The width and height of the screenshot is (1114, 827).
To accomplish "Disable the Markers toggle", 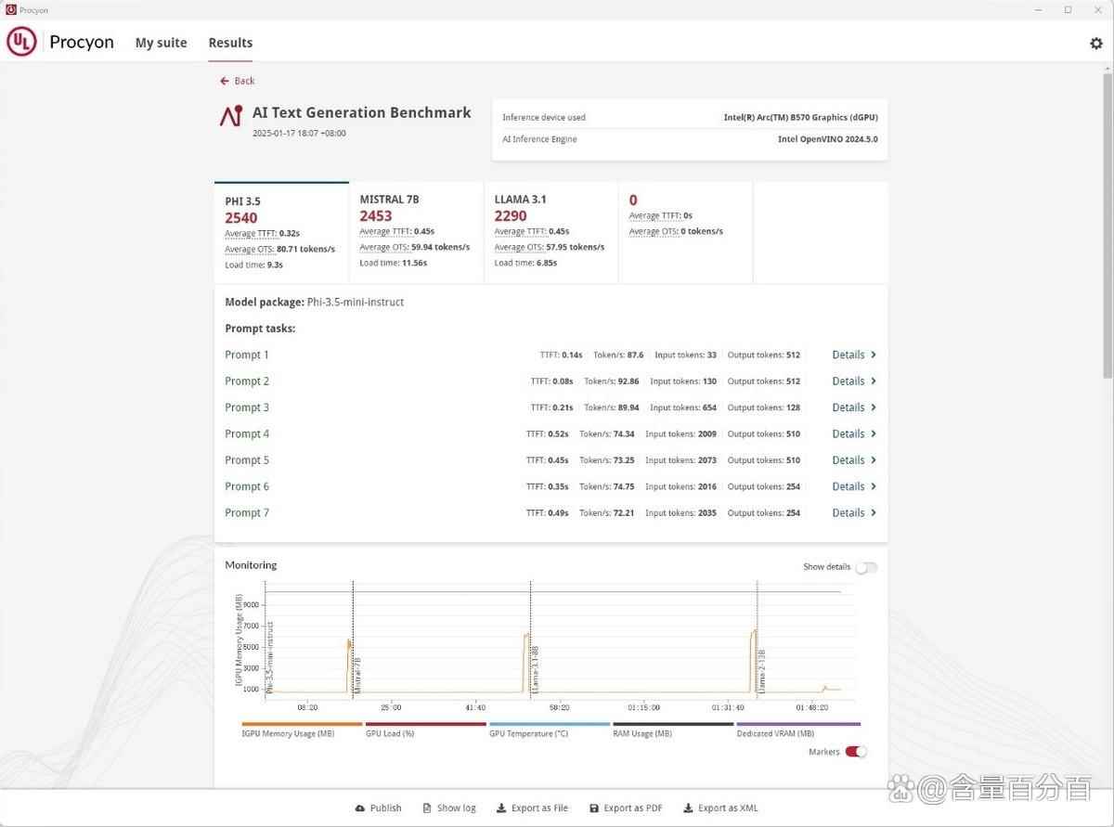I will pos(855,752).
